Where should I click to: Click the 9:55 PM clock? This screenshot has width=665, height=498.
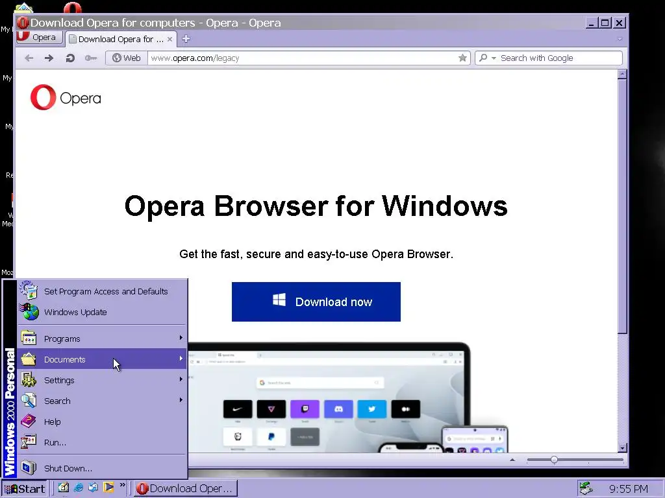coord(629,489)
